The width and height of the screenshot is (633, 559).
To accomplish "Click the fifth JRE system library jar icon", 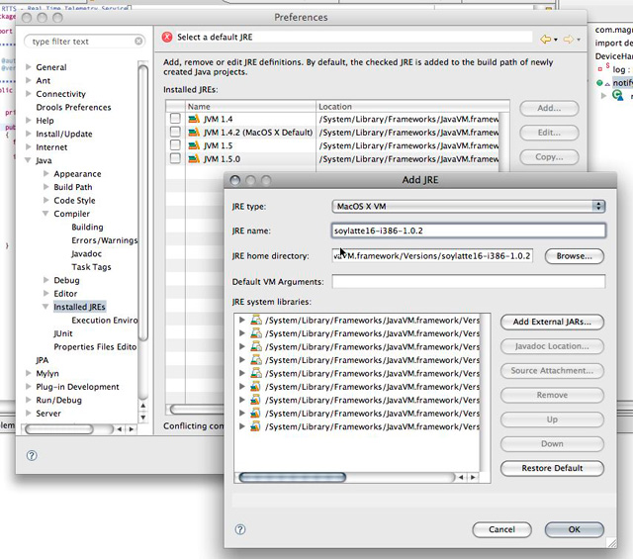I will pos(256,373).
